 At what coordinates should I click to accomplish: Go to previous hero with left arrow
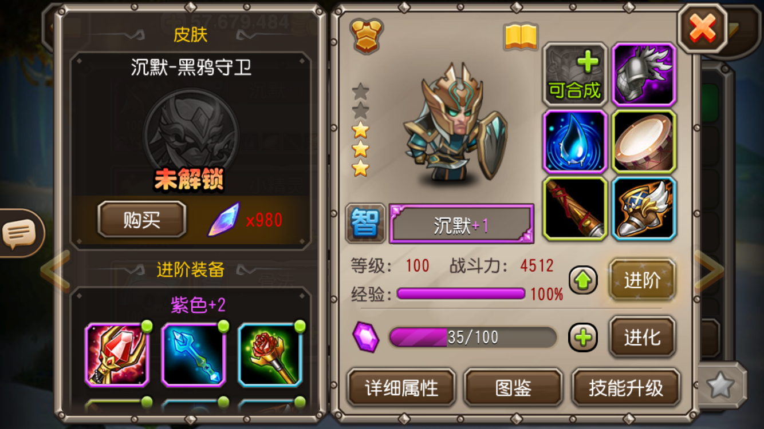click(56, 271)
